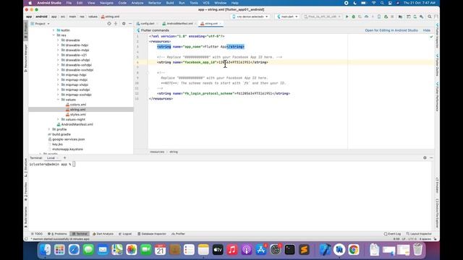Click the Project panel settings gear
463x260 pixels.
124,24
